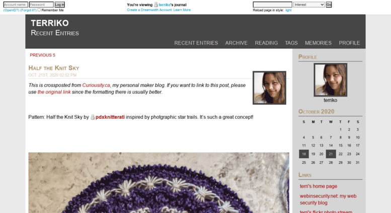Reload page in light style
The width and height of the screenshot is (391, 213).
click(x=288, y=10)
